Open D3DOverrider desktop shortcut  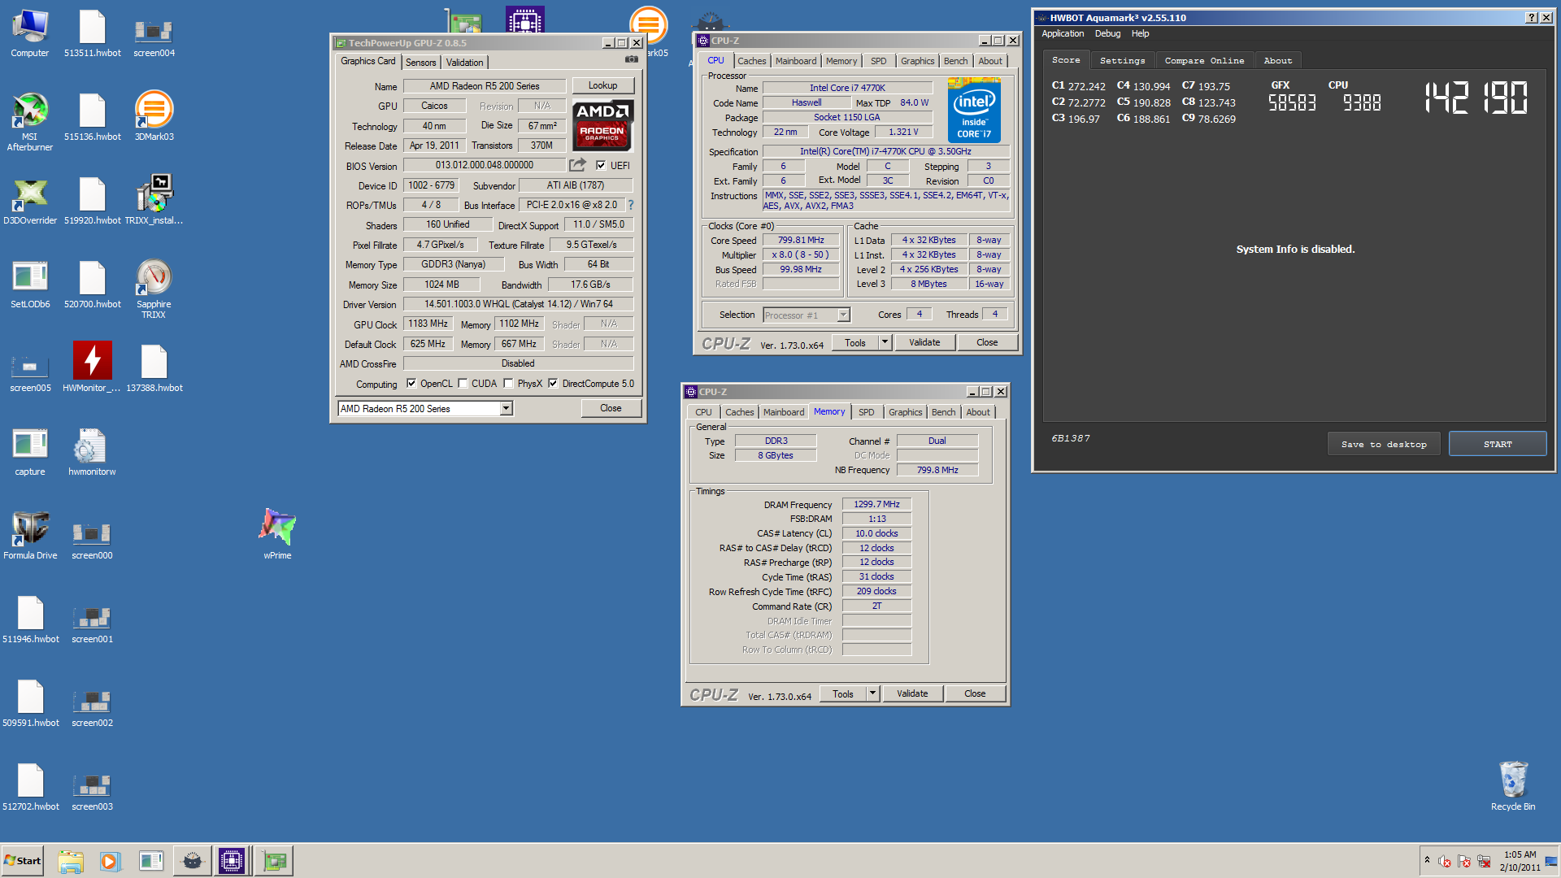point(30,201)
